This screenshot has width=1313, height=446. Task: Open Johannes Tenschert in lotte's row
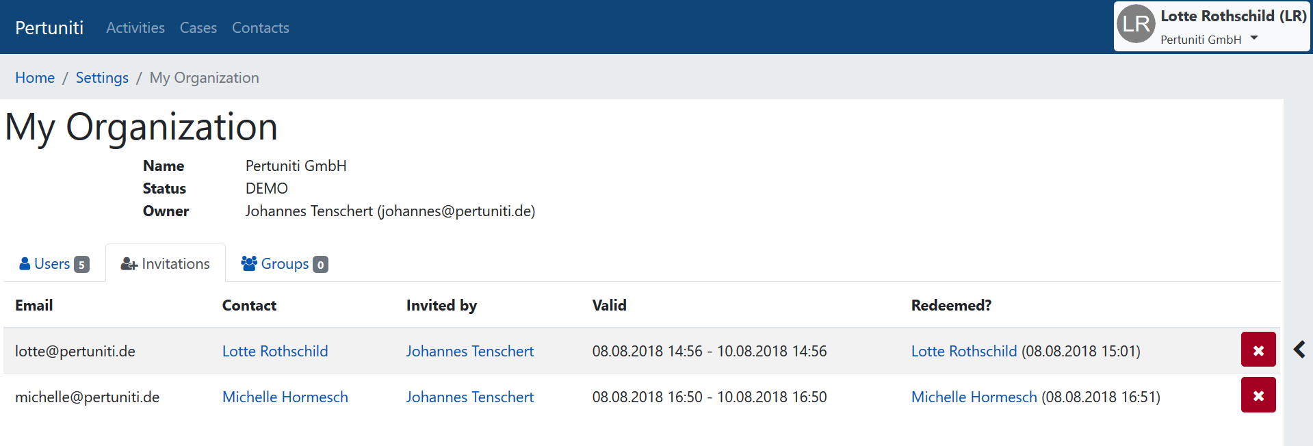[x=470, y=351]
